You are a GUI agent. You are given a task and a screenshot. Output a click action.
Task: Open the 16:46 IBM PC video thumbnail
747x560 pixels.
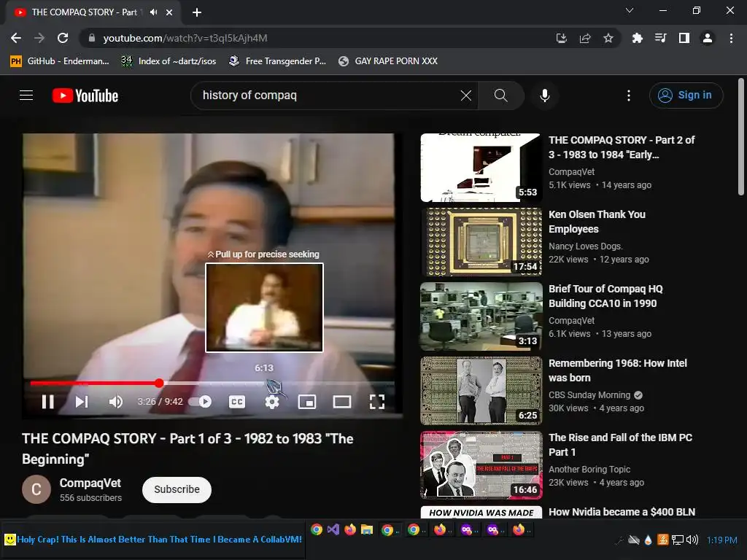(481, 464)
